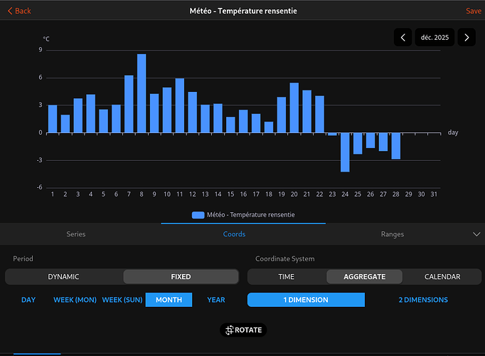Advance to next month with right chevron

tap(467, 38)
